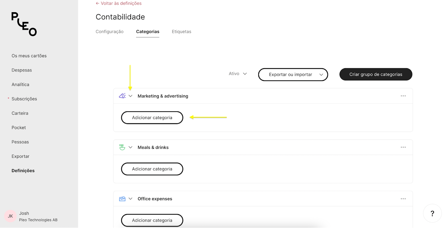Click the Office expenses icon

[122, 199]
